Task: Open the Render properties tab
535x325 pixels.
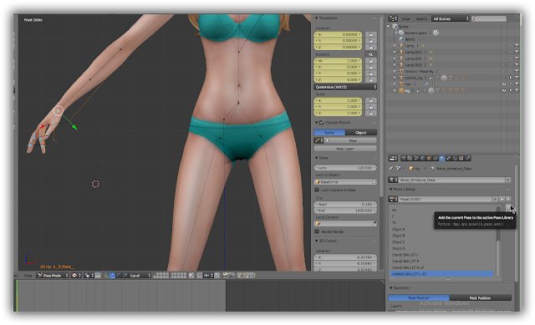Action: pos(403,158)
